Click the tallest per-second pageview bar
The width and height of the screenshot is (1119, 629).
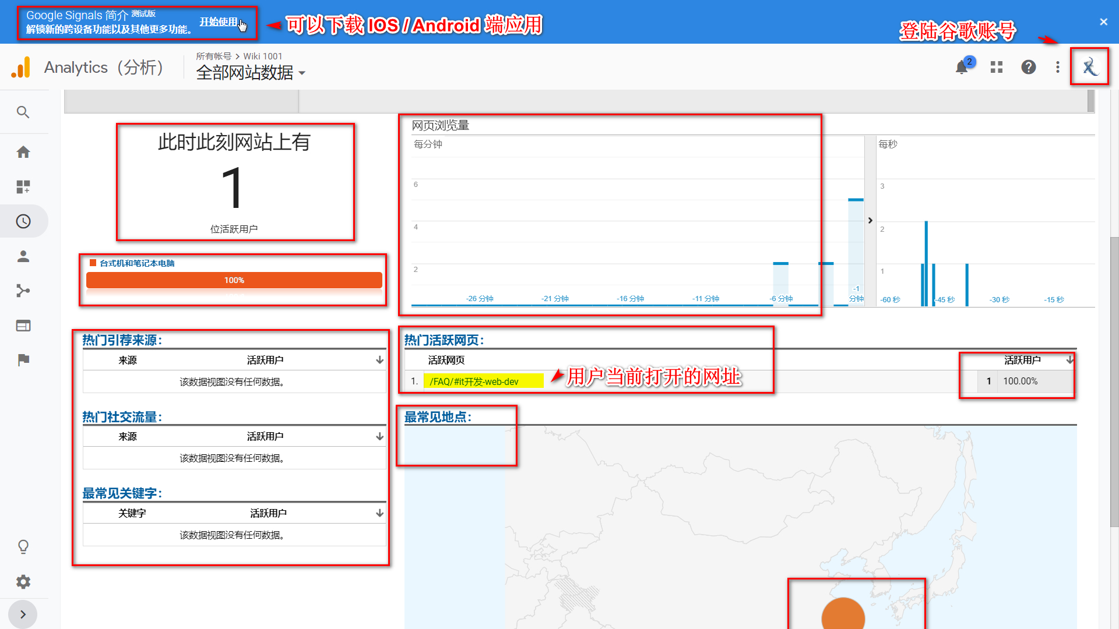(x=926, y=263)
